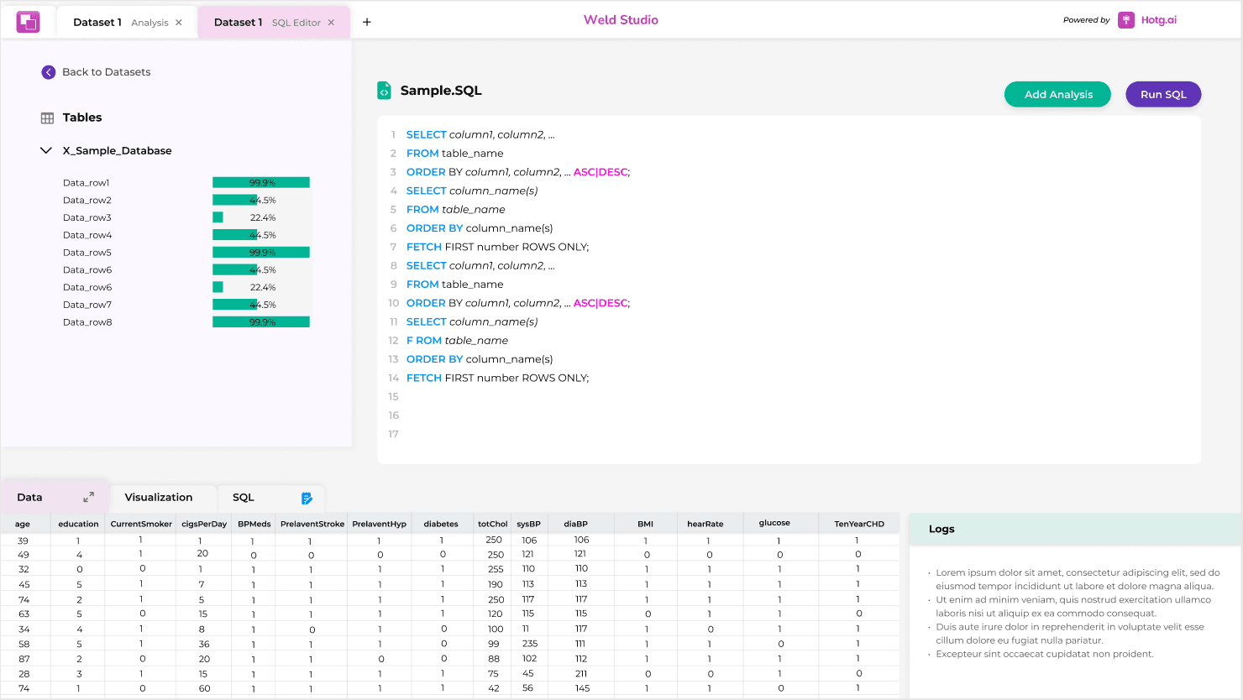
Task: Collapse the X_Sample_Database tree
Action: pyautogui.click(x=46, y=150)
